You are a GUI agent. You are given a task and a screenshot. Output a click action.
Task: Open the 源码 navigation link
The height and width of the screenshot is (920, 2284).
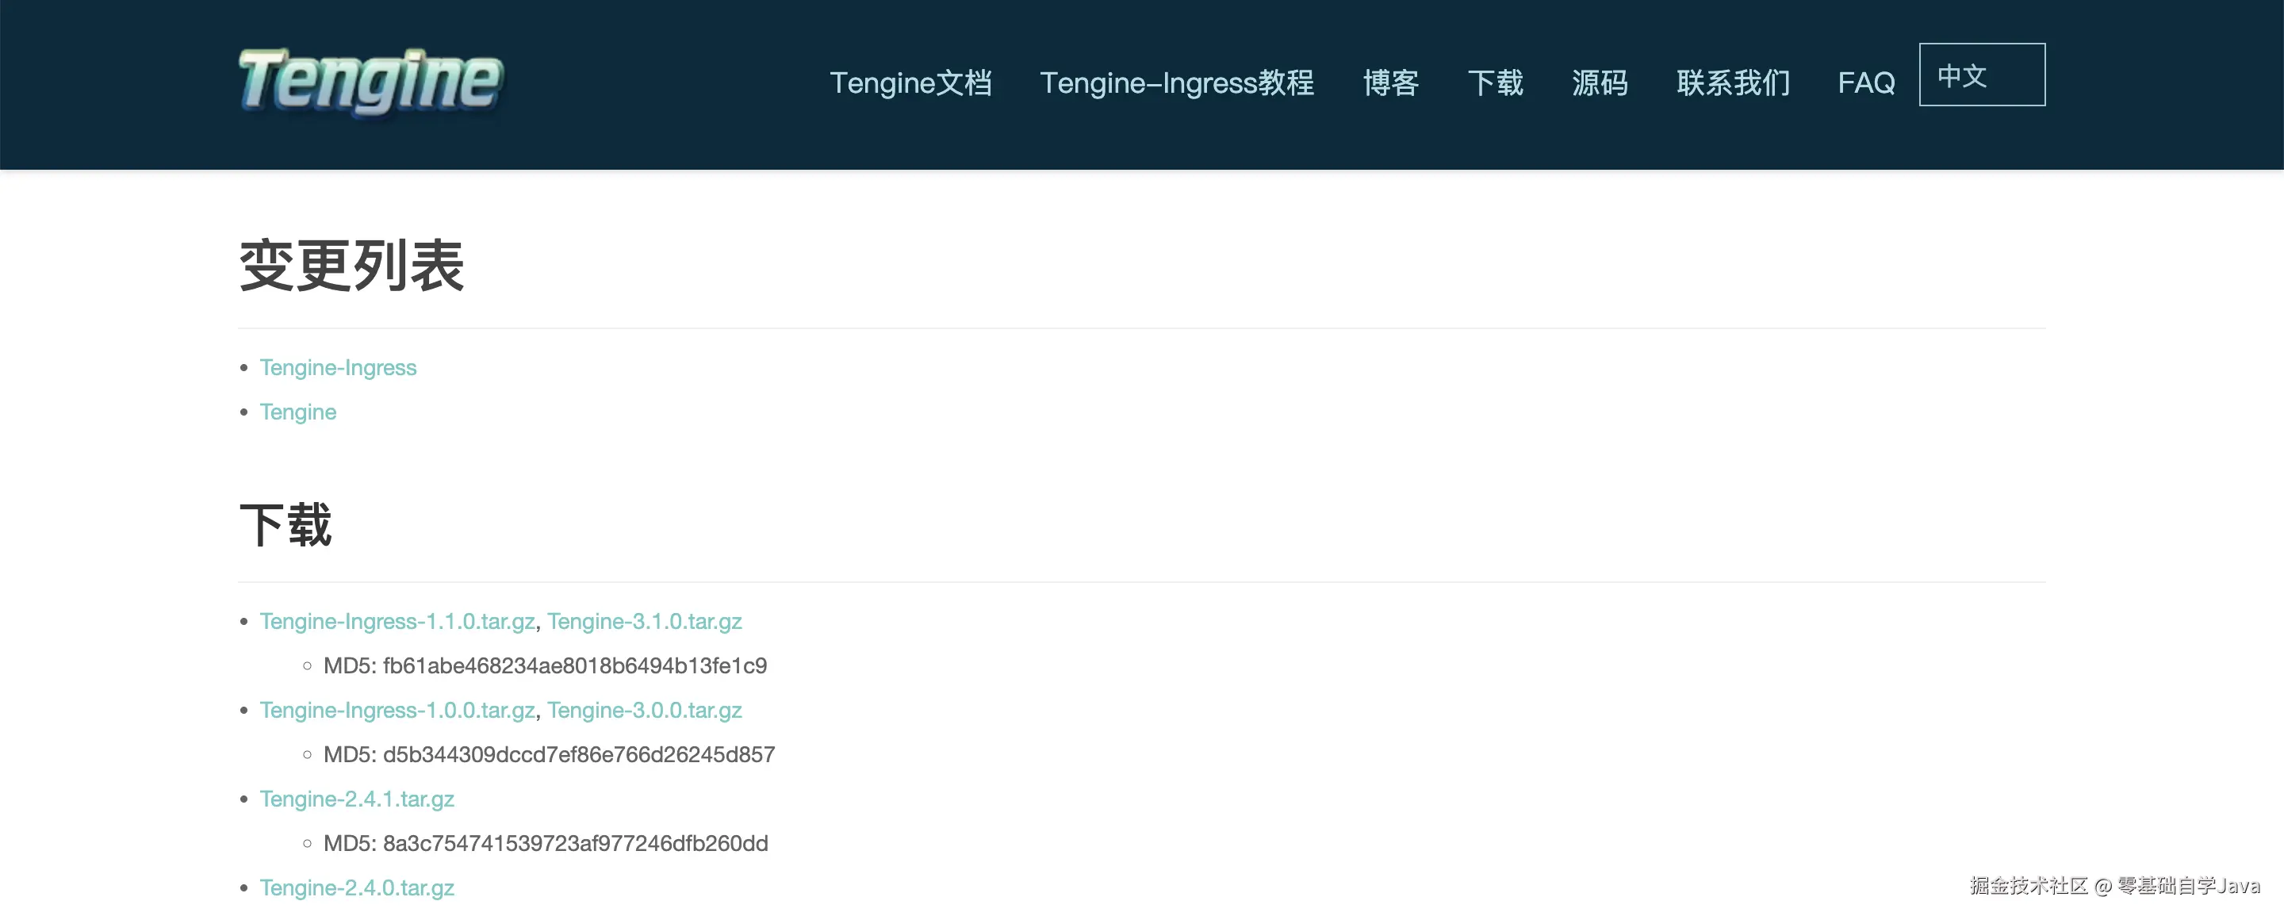pos(1599,82)
